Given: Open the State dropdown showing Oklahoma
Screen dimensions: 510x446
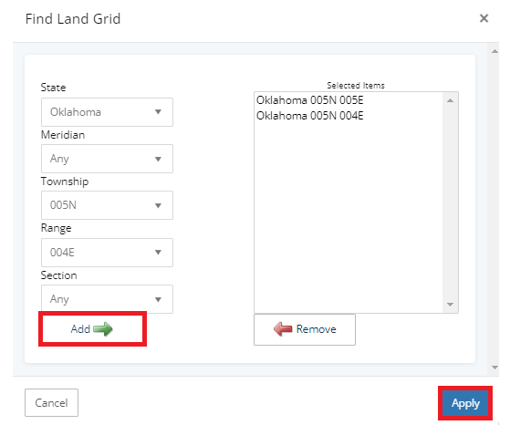Looking at the screenshot, I should (107, 112).
